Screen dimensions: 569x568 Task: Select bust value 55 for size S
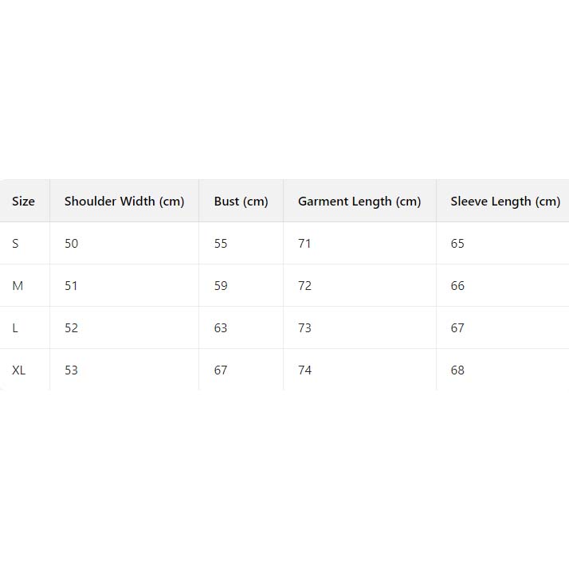click(221, 244)
